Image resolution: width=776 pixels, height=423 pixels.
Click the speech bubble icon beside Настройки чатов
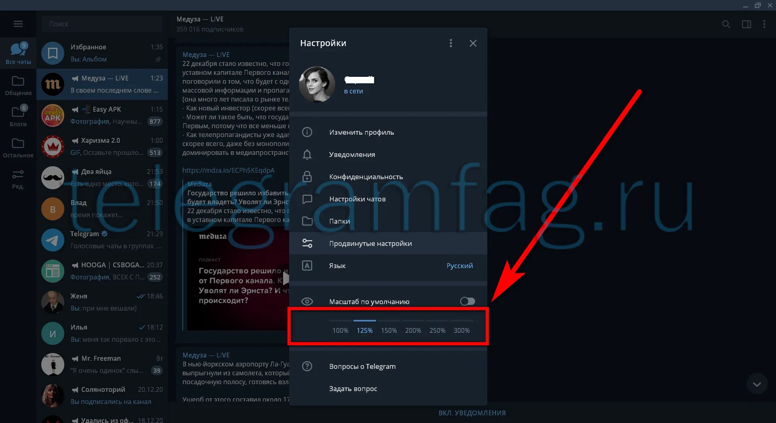(x=307, y=199)
